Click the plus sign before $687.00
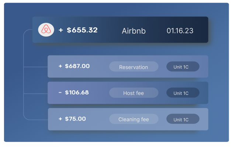 pos(60,66)
